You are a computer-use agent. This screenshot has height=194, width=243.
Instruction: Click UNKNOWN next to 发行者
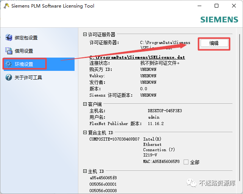[148, 82]
